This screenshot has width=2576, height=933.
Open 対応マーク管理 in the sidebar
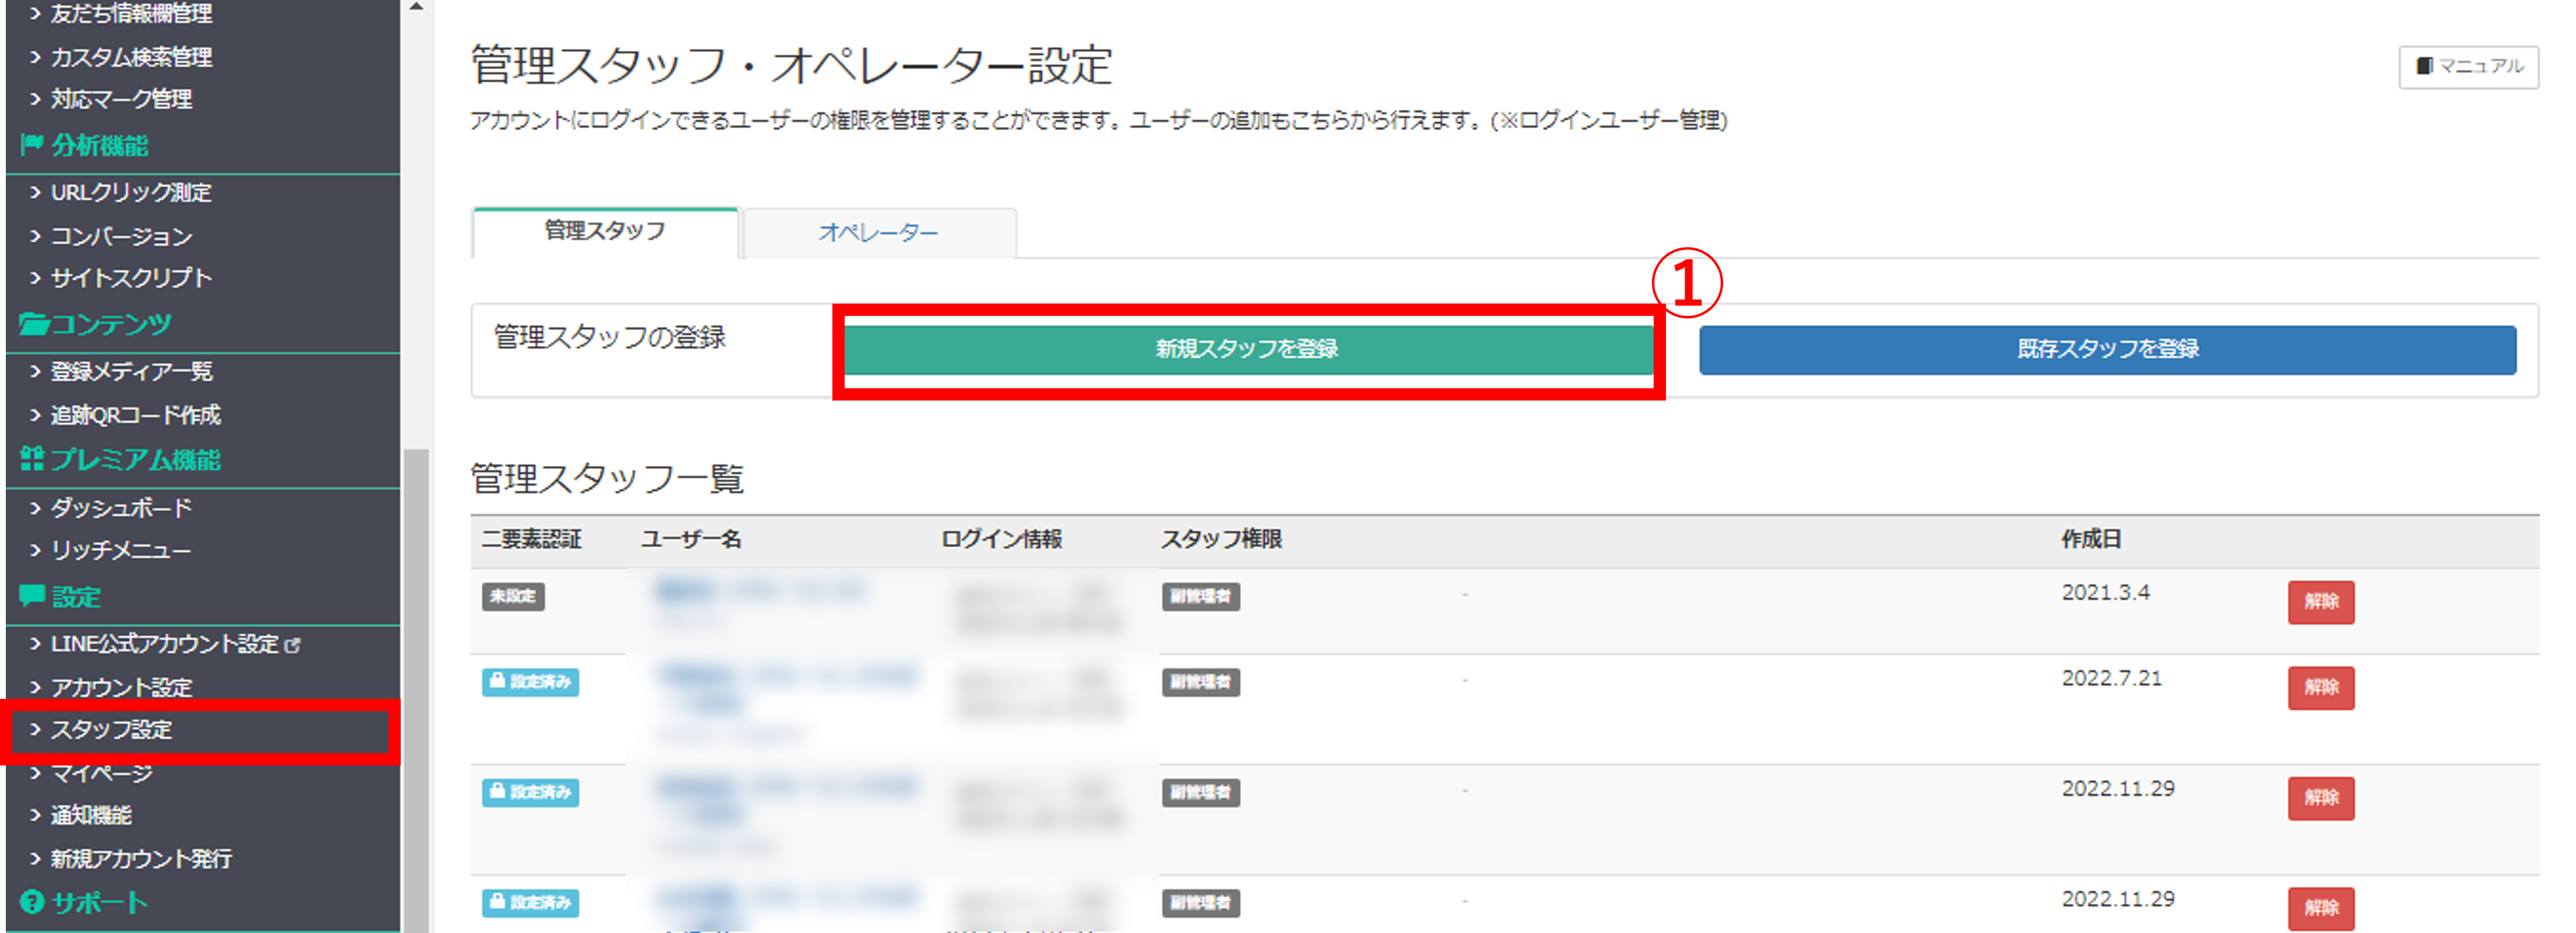(121, 99)
